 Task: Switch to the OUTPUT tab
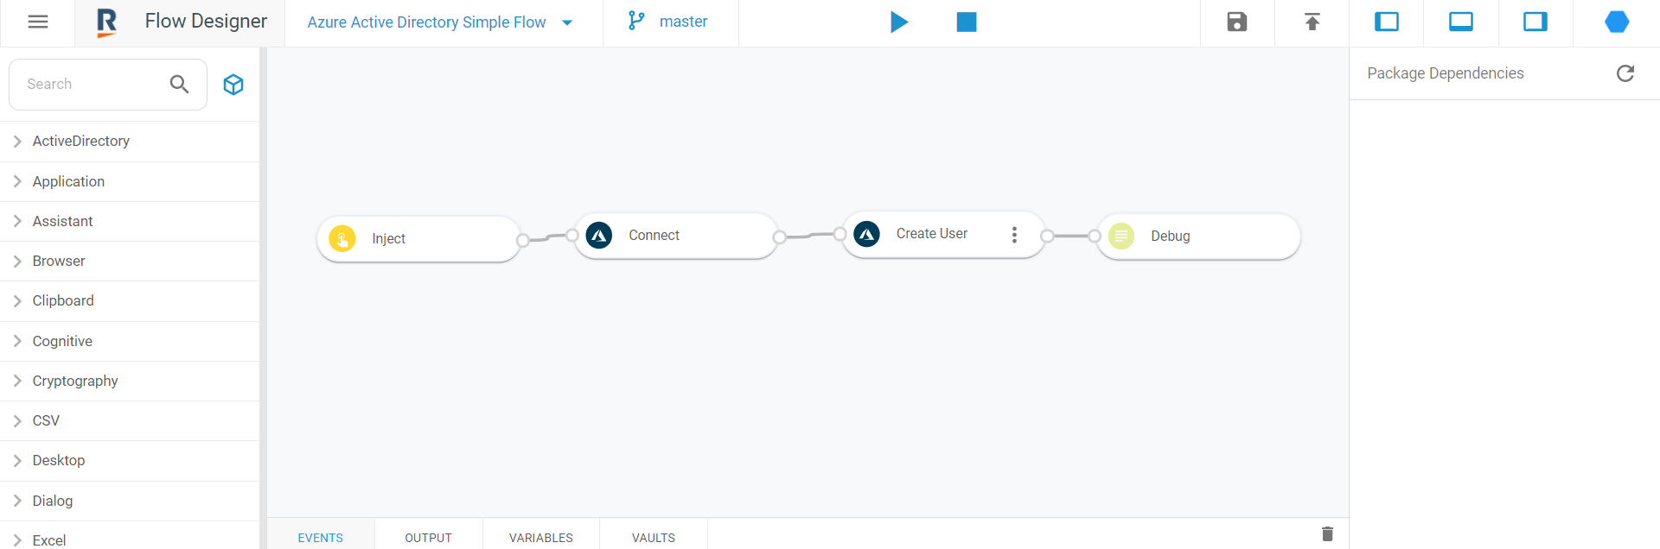(428, 537)
